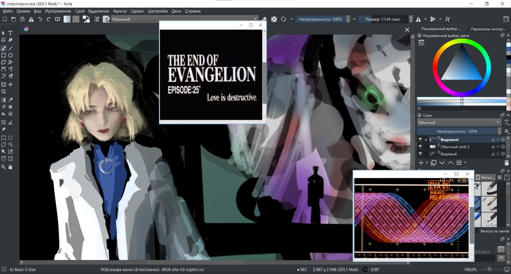Select the Zoom magnifier tool
This screenshot has width=511, height=274.
3,167
